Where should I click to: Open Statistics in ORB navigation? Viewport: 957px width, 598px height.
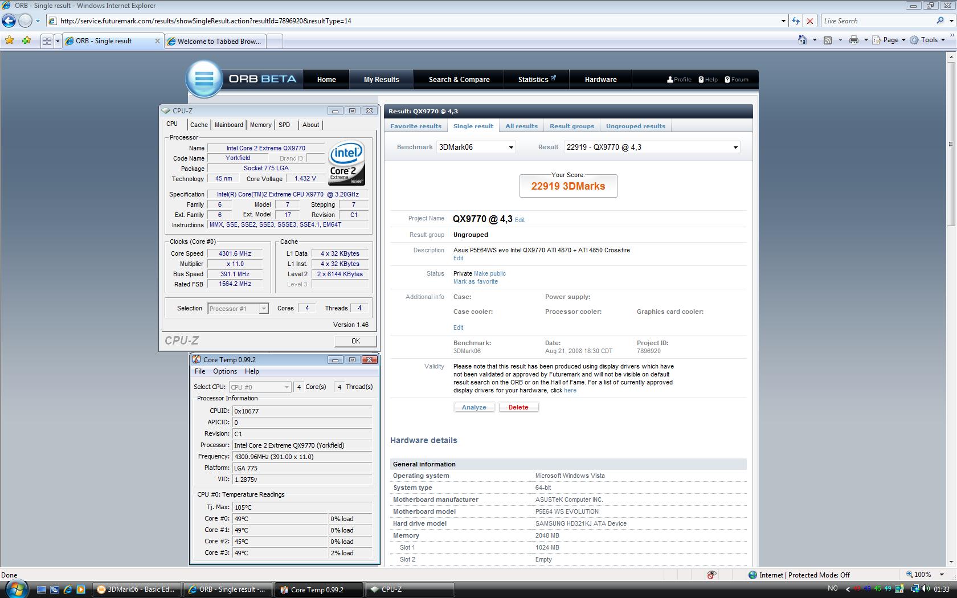pyautogui.click(x=537, y=79)
